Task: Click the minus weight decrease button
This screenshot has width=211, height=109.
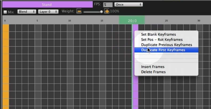Action: (x=79, y=11)
